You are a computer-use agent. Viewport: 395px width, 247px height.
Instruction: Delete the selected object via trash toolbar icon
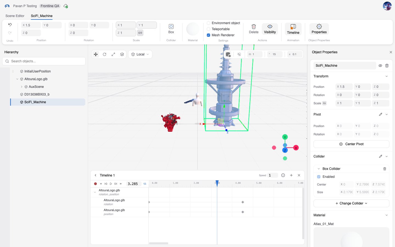coord(254,29)
